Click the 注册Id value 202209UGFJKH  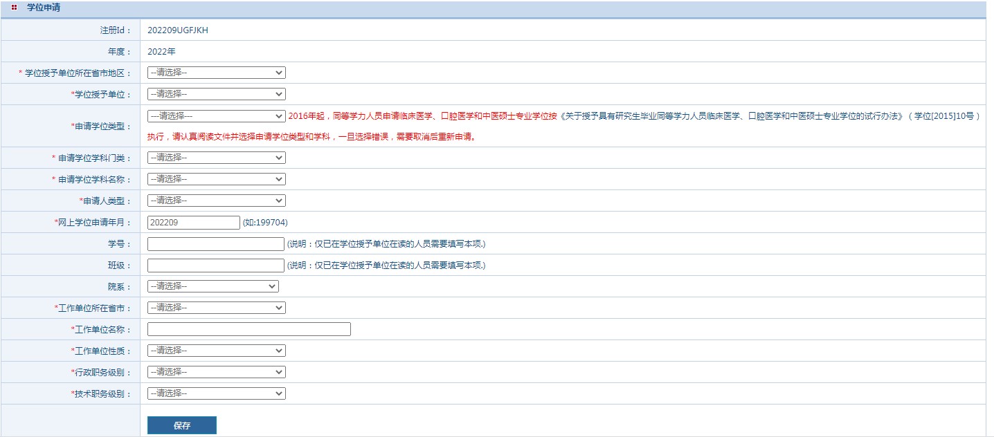(x=177, y=30)
